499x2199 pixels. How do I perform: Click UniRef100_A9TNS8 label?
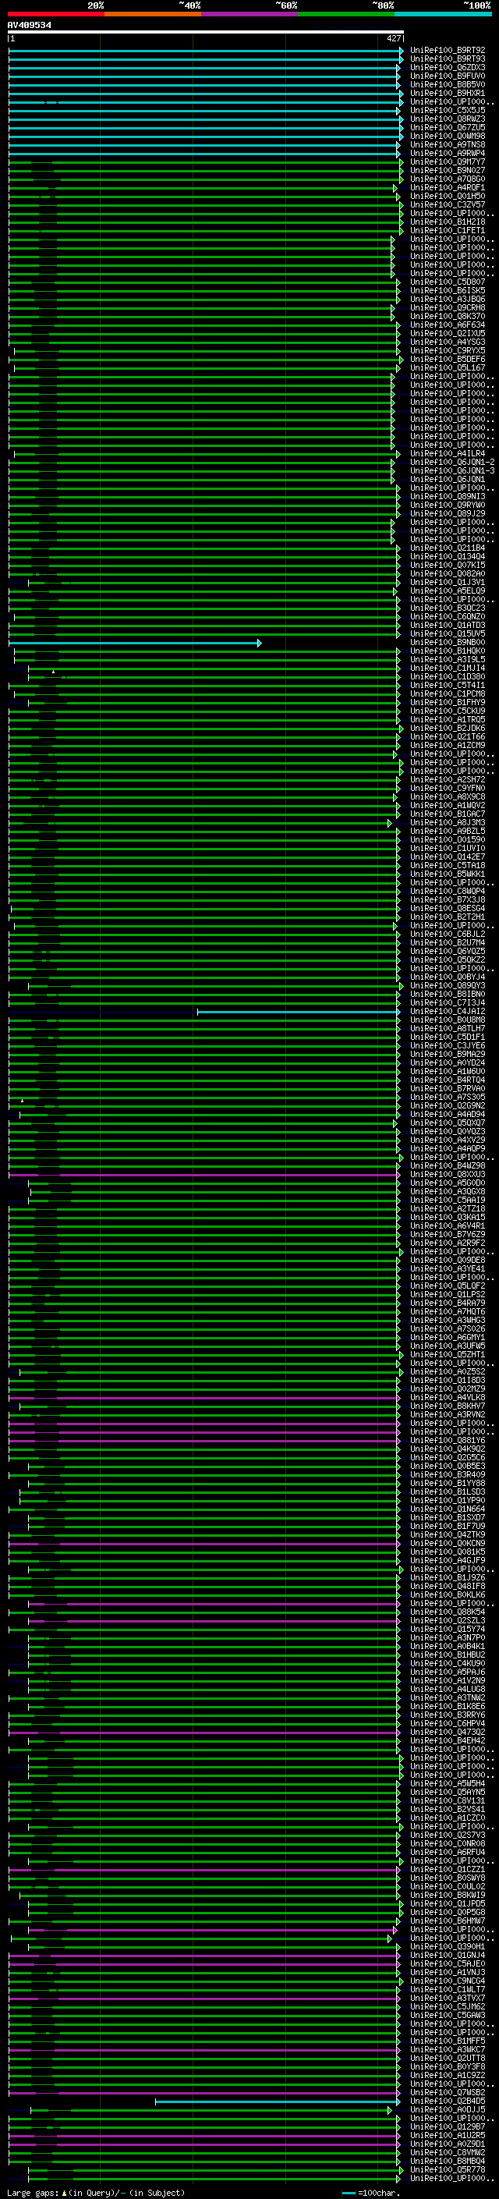click(447, 145)
